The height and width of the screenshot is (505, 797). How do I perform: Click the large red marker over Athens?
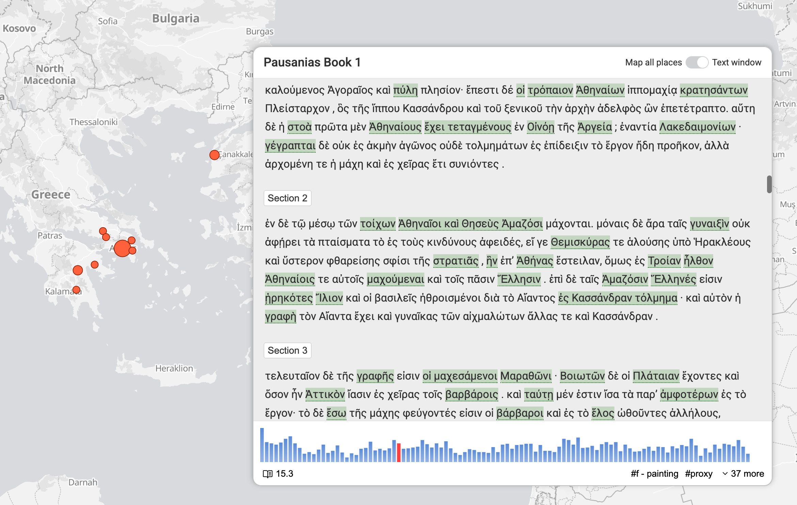click(x=122, y=248)
